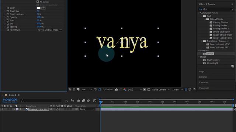Expand the Brush Size property
The image size is (236, 132).
pos(5,11)
